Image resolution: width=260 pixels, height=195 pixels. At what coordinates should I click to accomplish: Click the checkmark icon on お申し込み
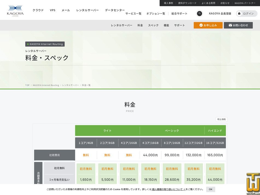(201, 25)
